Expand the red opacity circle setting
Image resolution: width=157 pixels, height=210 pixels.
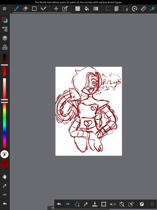click(4, 164)
